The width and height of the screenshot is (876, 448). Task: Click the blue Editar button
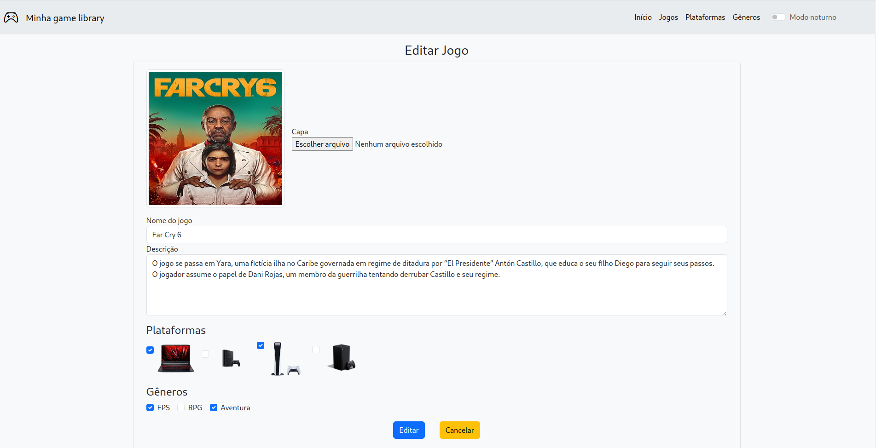click(409, 430)
